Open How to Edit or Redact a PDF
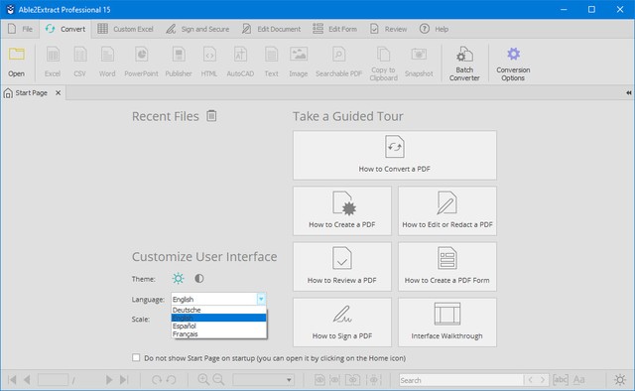635x391 pixels. [x=447, y=210]
